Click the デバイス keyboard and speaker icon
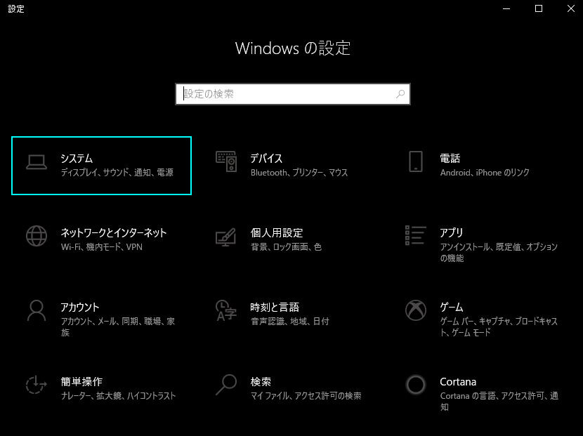This screenshot has height=436, width=583. pos(226,161)
